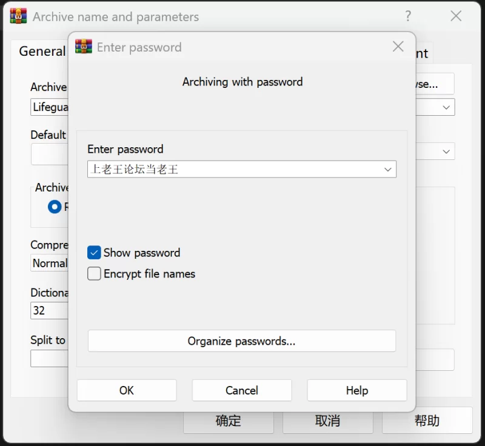Image resolution: width=485 pixels, height=446 pixels.
Task: Switch to the General tab
Action: click(x=42, y=52)
